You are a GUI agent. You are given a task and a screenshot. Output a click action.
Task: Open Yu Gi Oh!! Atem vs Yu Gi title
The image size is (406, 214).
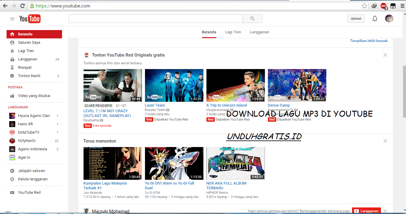point(169,186)
